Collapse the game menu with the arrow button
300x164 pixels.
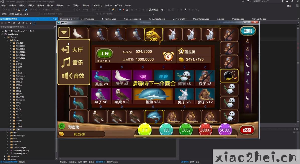[x=64, y=32]
